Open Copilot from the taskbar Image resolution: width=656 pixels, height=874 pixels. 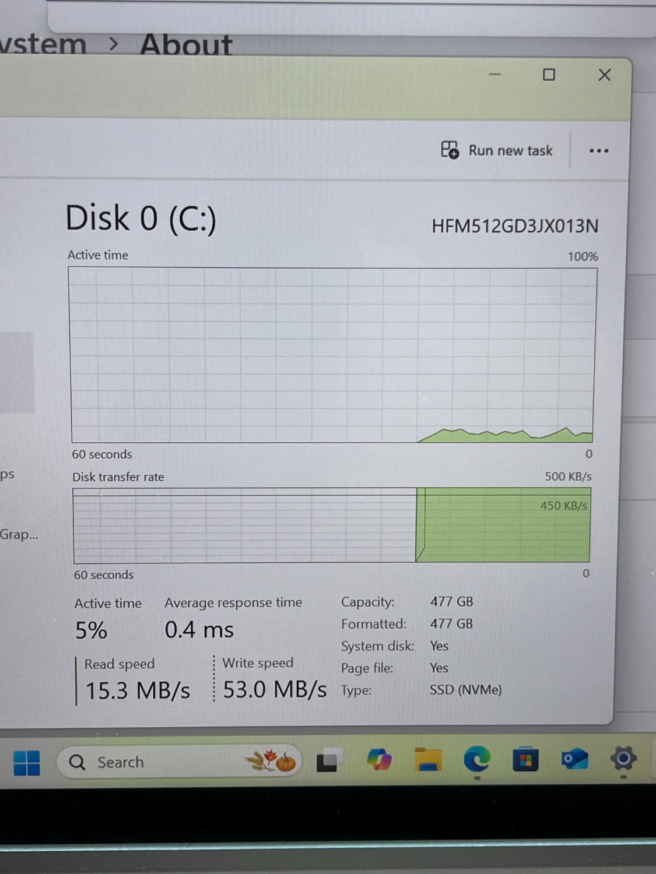[x=379, y=760]
